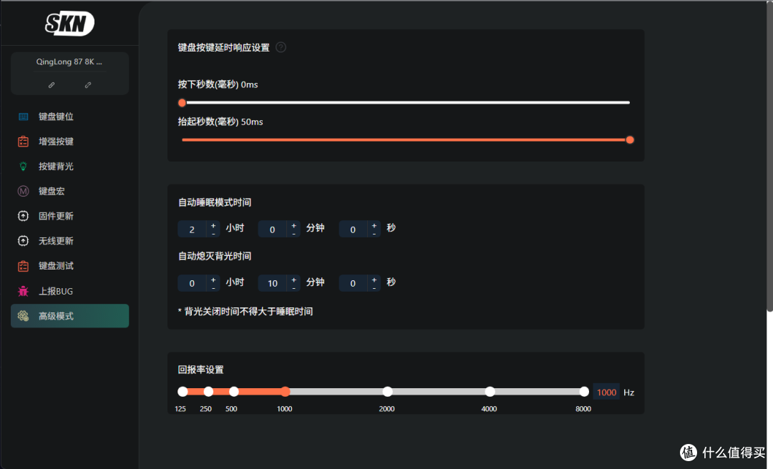This screenshot has height=469, width=773.
Task: Increase backlight-off seconds with plus
Action: tap(374, 280)
